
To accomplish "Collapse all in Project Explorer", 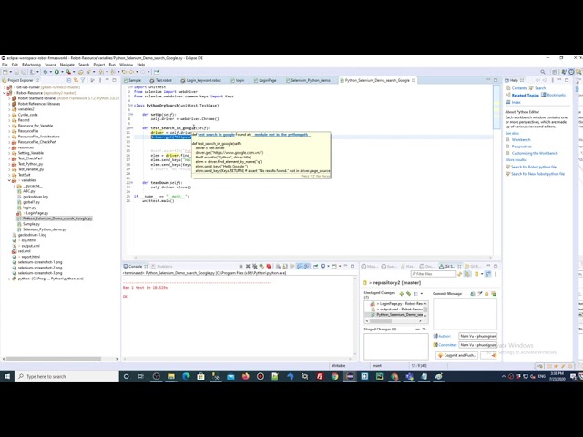I will coord(69,80).
